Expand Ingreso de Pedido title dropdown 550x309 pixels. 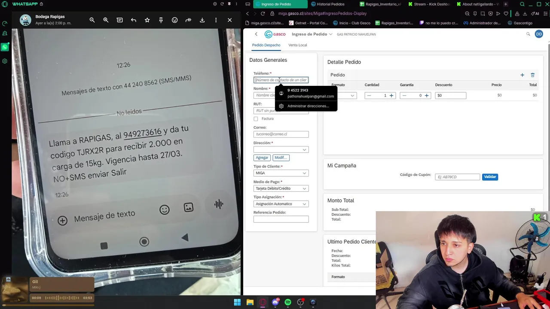coord(330,34)
